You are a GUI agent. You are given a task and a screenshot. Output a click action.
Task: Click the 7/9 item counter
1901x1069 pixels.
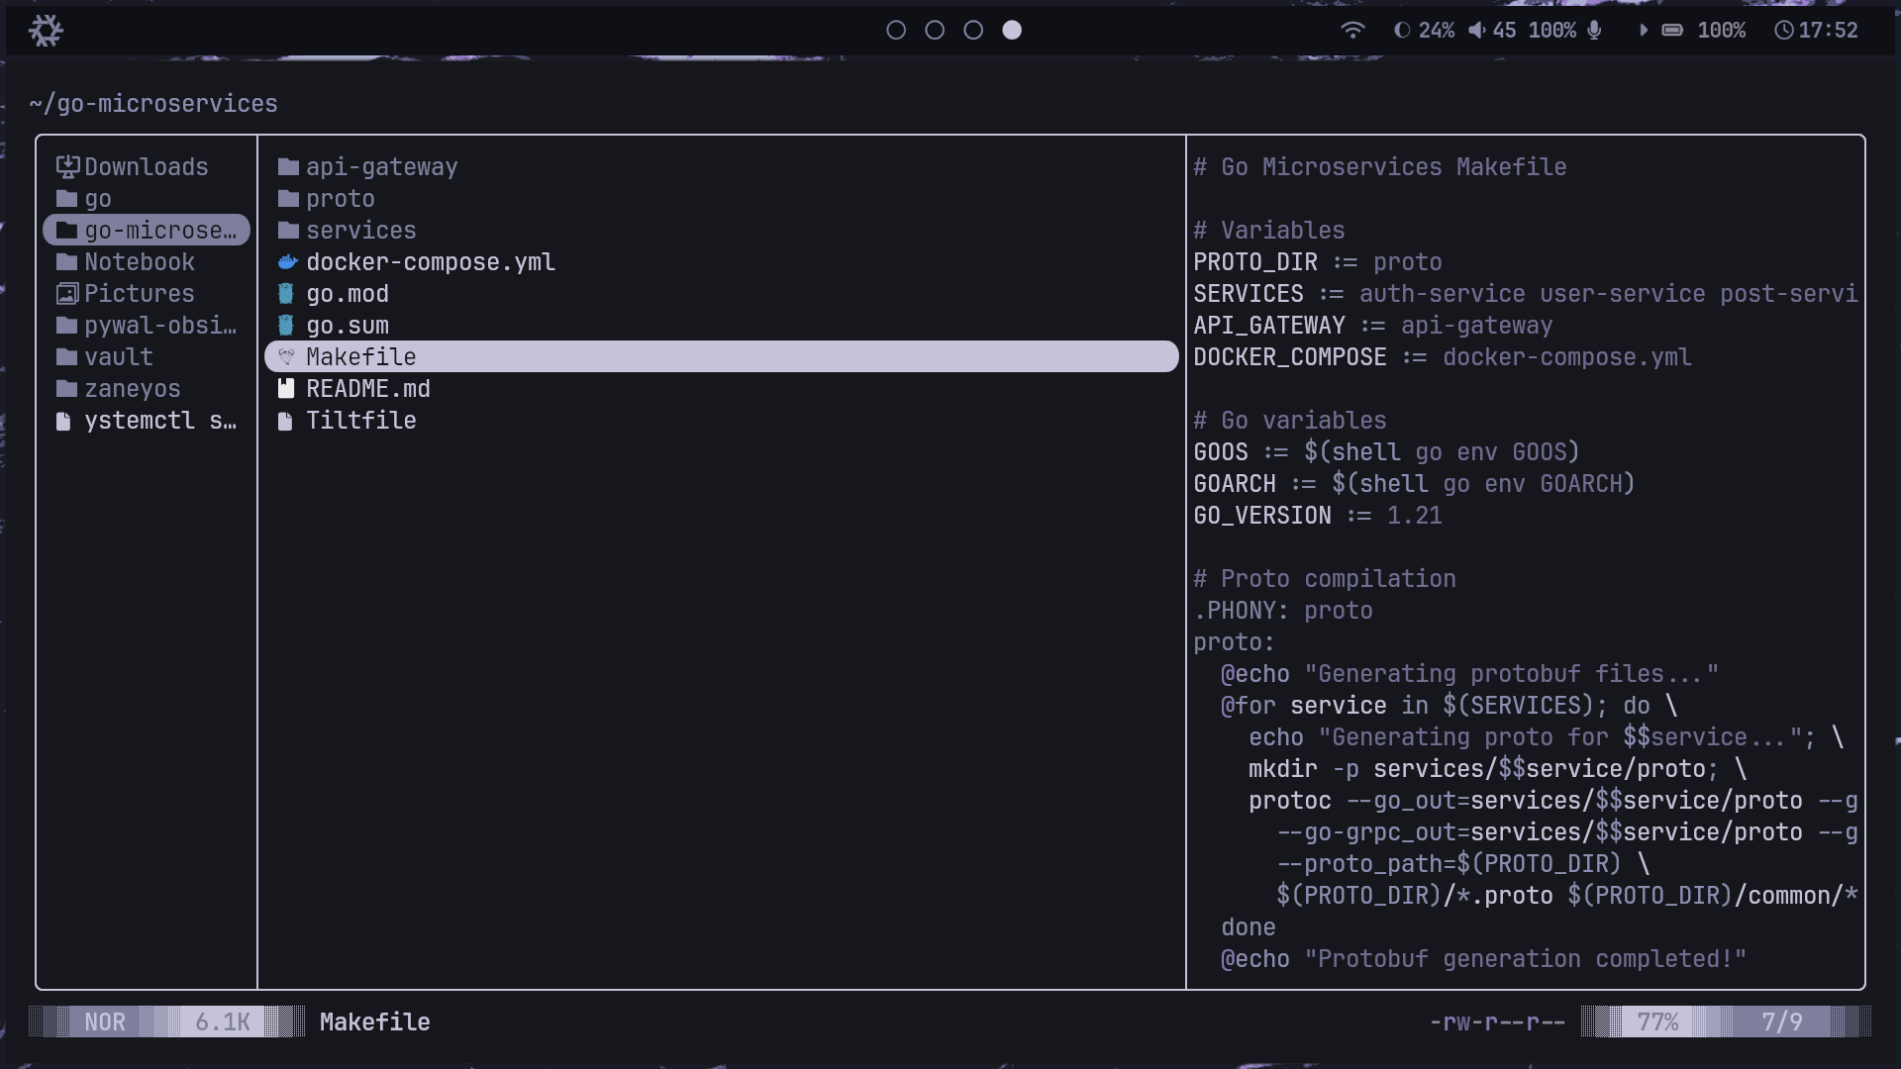pyautogui.click(x=1782, y=1021)
